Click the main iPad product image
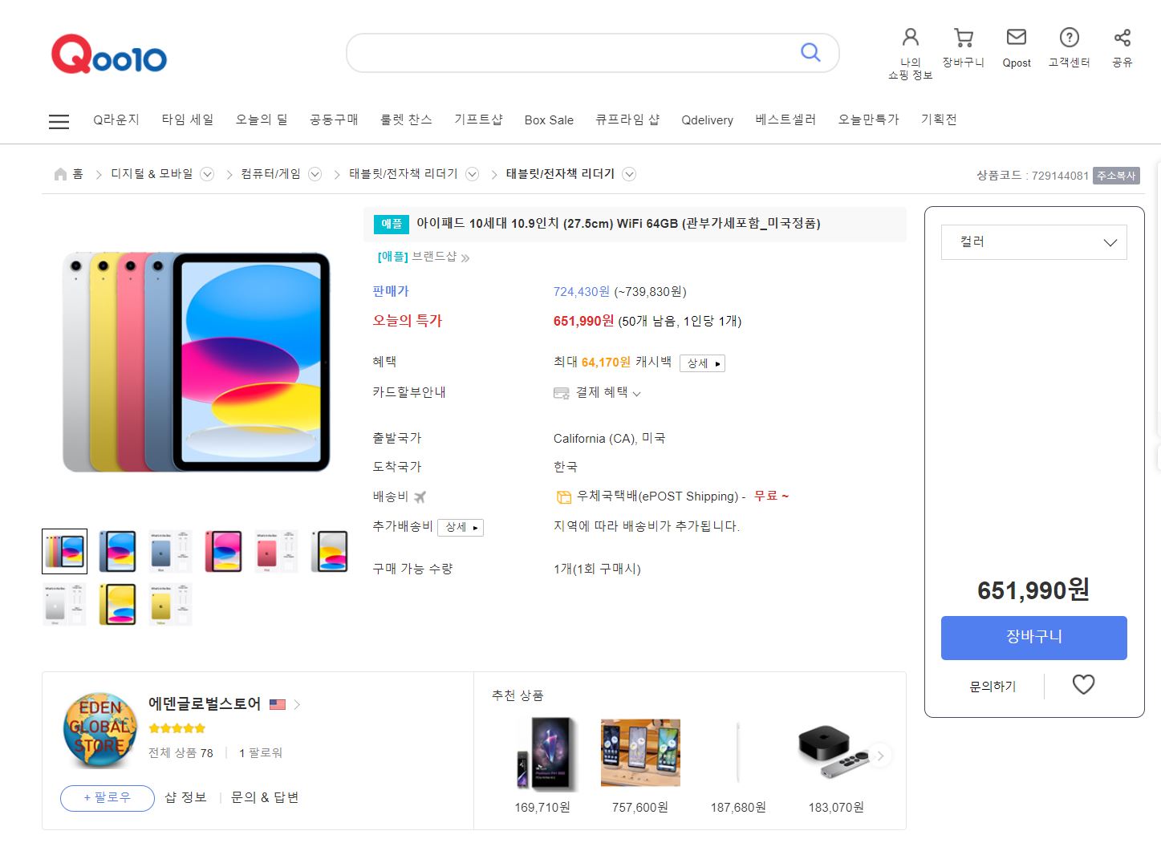Image resolution: width=1161 pixels, height=847 pixels. point(197,361)
